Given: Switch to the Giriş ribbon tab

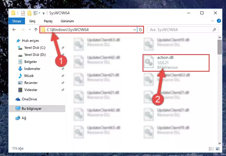Looking at the screenshot, I should click(32, 21).
